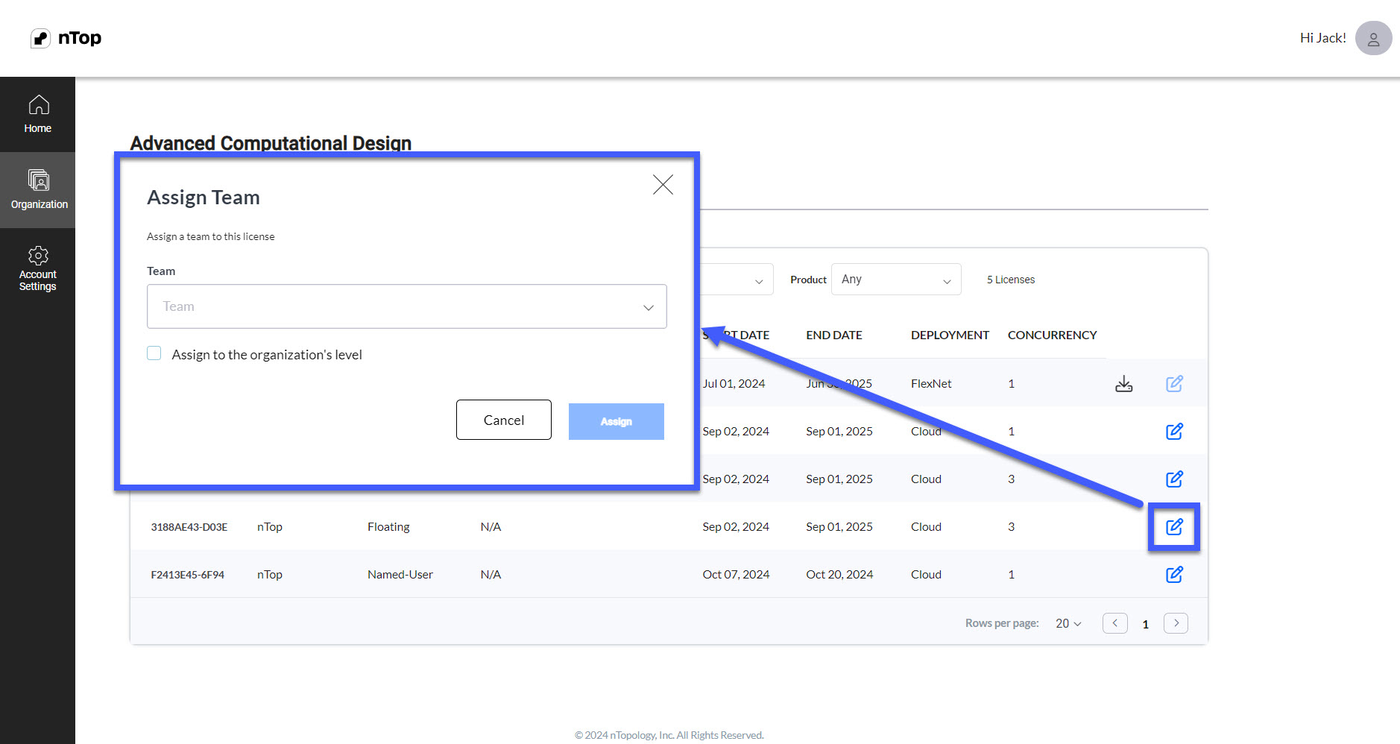Go to the next page arrow
Image resolution: width=1400 pixels, height=744 pixels.
(x=1176, y=623)
